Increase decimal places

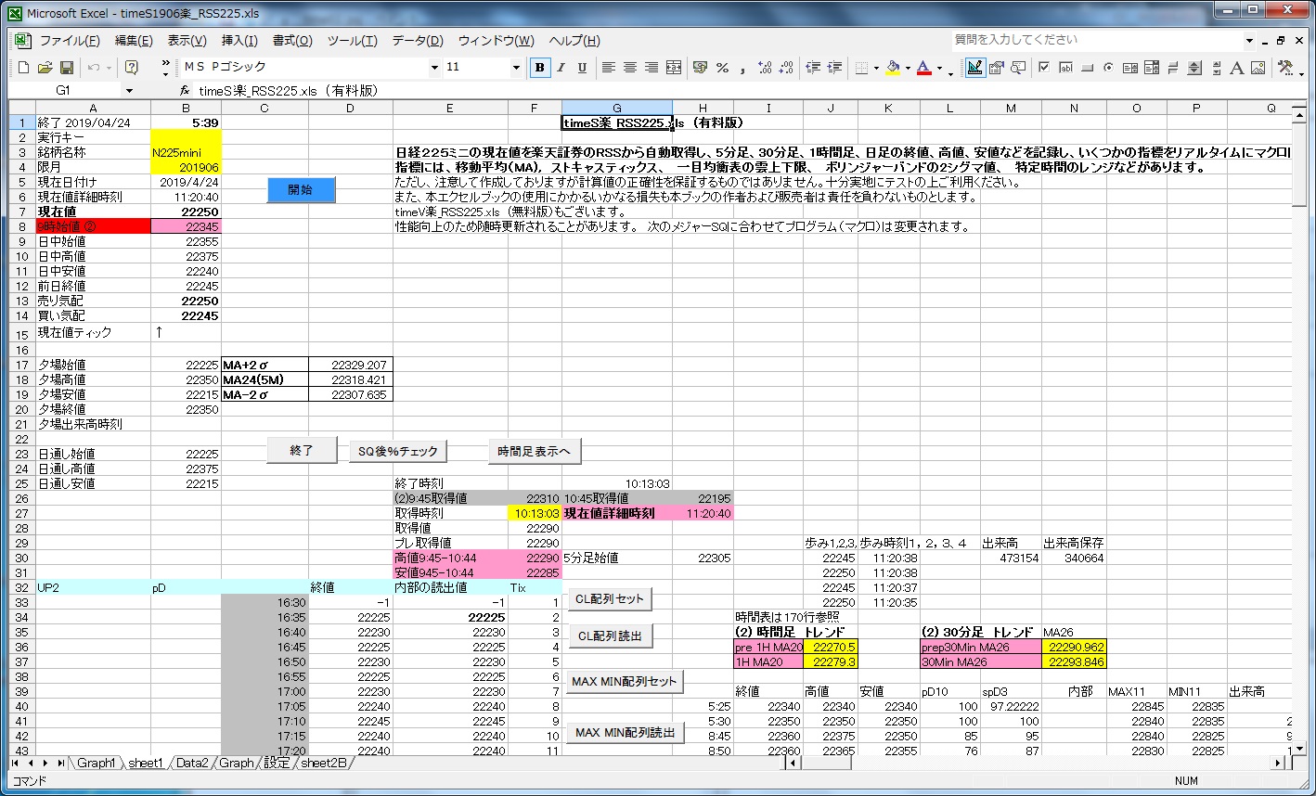pyautogui.click(x=765, y=67)
